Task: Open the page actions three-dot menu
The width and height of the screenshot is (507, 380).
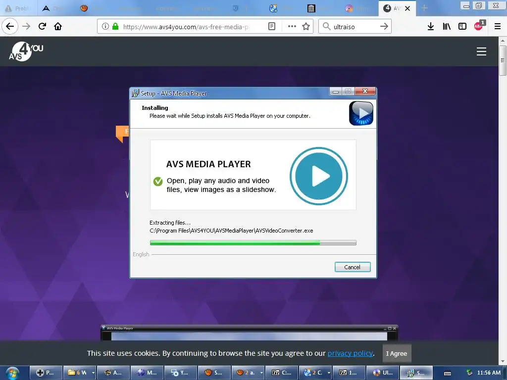Action: pyautogui.click(x=292, y=27)
